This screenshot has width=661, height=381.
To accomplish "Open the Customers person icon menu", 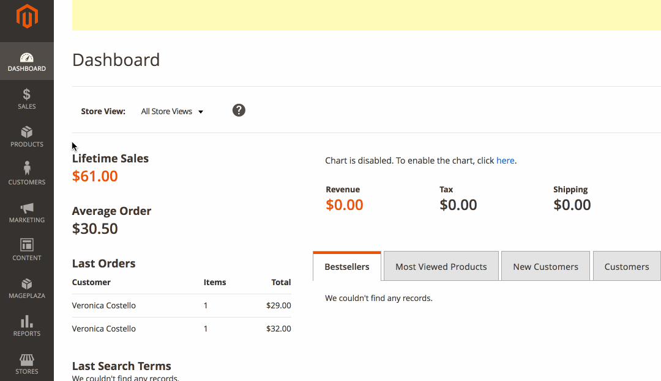I will (x=27, y=169).
